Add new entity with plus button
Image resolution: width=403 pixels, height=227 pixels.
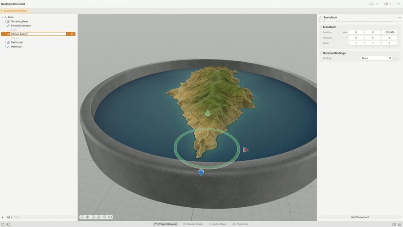(x=3, y=217)
